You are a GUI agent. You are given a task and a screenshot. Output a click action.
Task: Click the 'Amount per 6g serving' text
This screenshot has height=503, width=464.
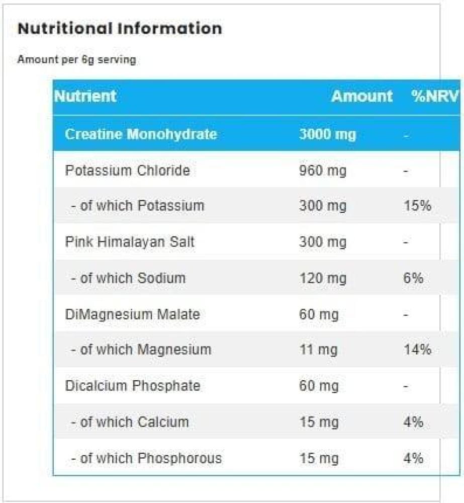tap(76, 59)
